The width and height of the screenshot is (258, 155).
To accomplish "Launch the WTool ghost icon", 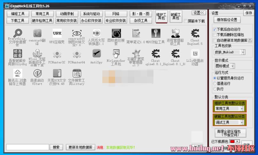I will coord(37,53).
